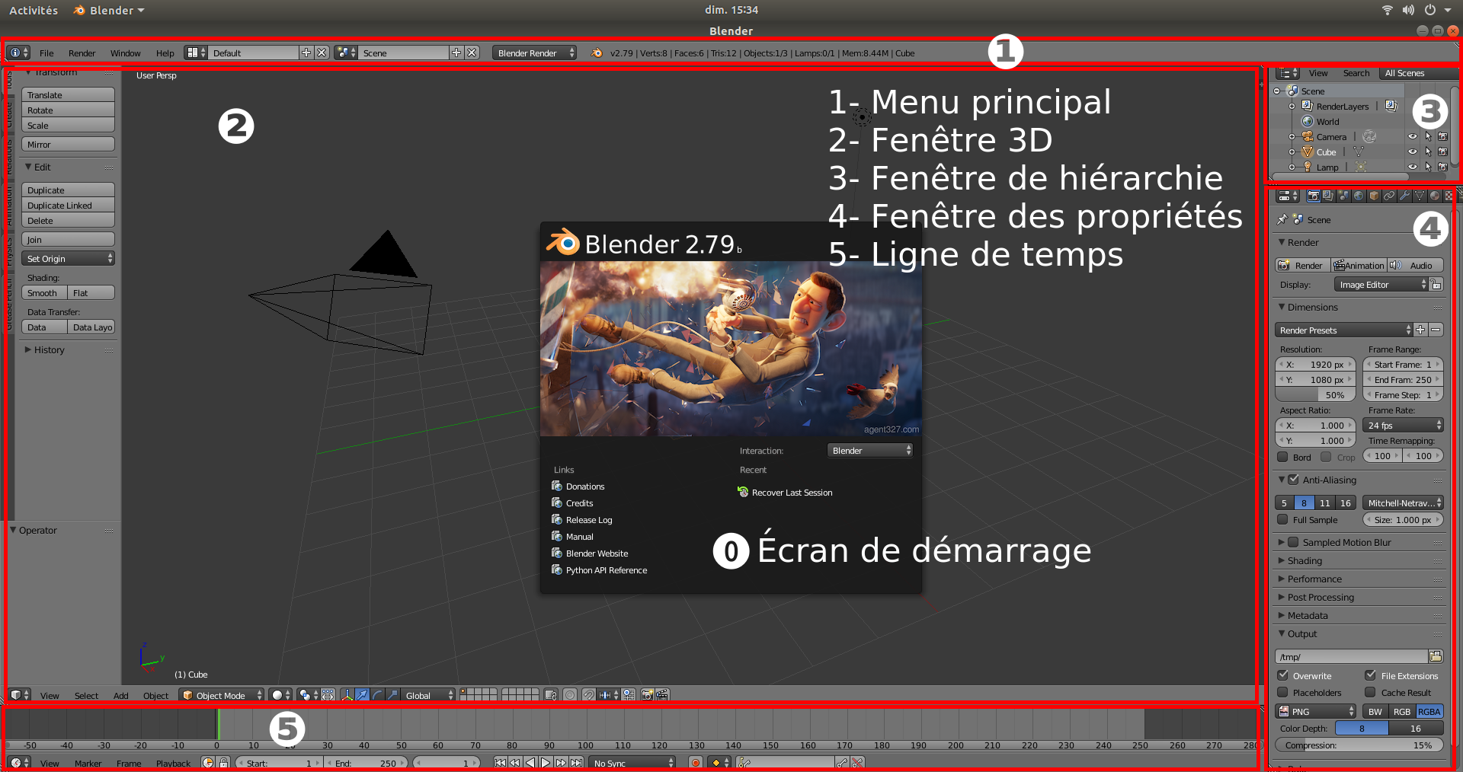Open the Window menu
The image size is (1463, 772).
click(125, 53)
